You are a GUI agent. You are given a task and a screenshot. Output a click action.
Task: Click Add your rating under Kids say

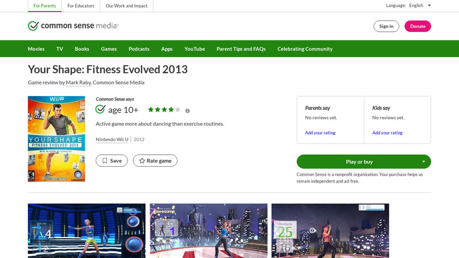pyautogui.click(x=387, y=133)
